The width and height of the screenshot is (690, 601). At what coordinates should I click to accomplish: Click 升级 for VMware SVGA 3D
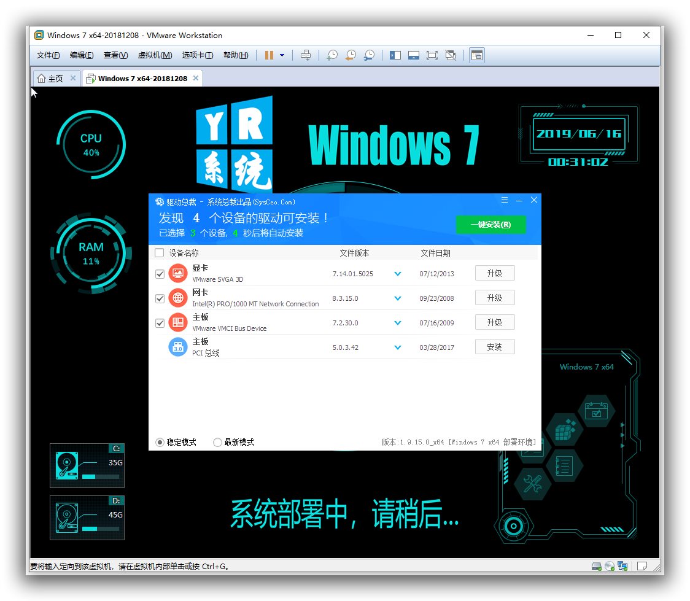(495, 273)
